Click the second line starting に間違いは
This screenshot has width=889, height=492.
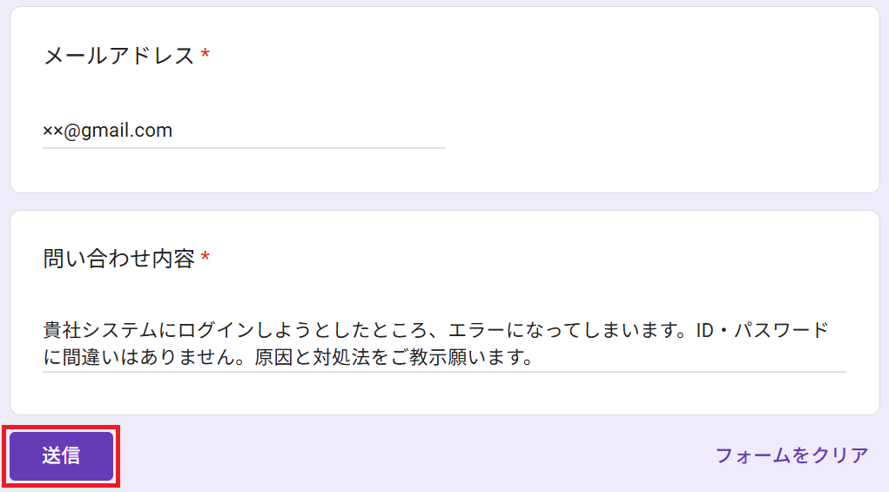pyautogui.click(x=288, y=357)
